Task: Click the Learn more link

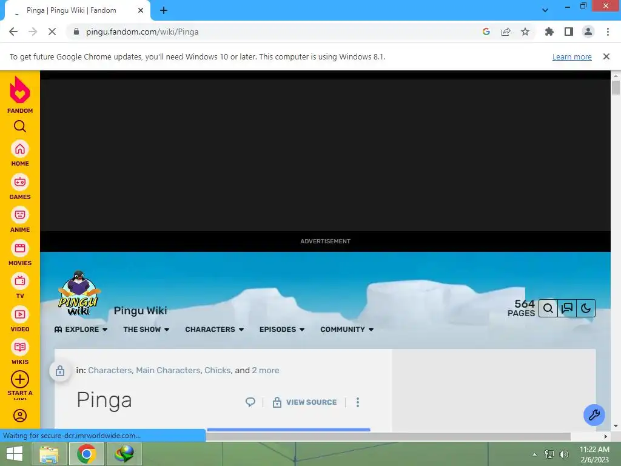Action: point(572,56)
